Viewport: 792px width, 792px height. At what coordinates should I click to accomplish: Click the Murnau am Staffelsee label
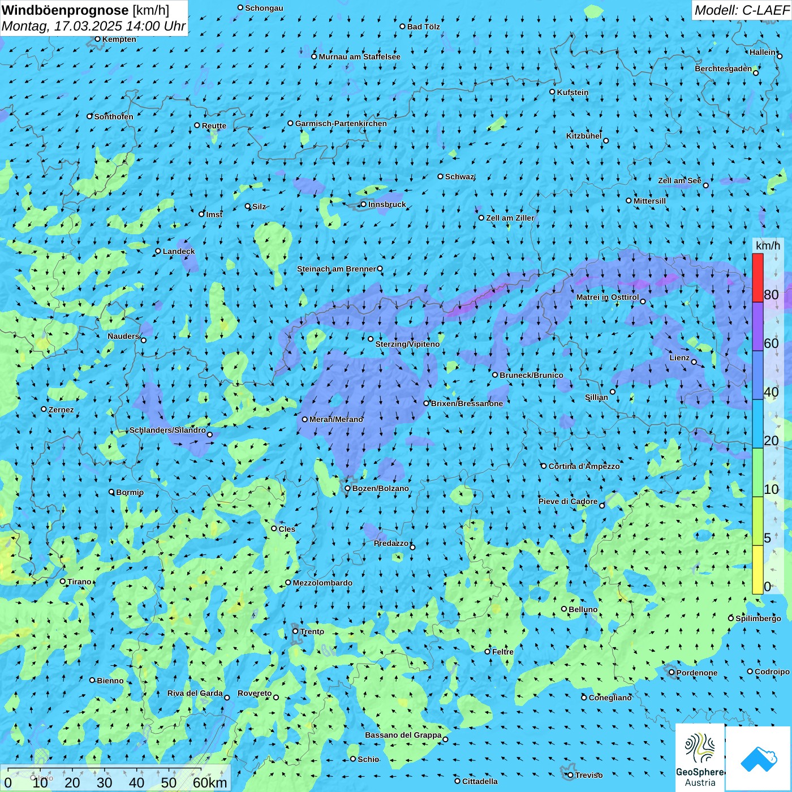[x=359, y=57]
